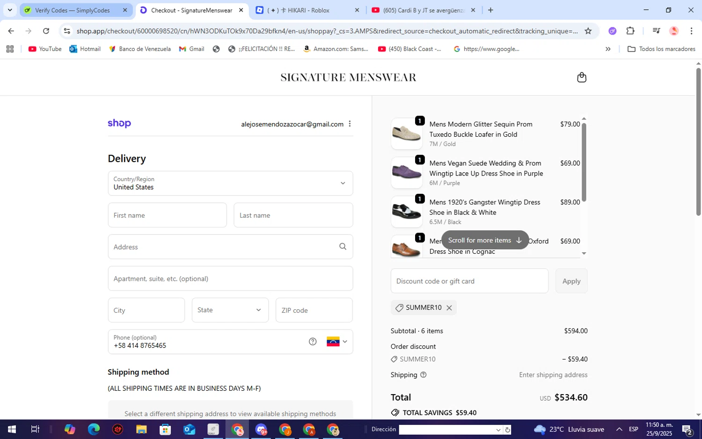Viewport: 702px width, 439px height.
Task: Focus the Last name field
Action: [x=293, y=215]
